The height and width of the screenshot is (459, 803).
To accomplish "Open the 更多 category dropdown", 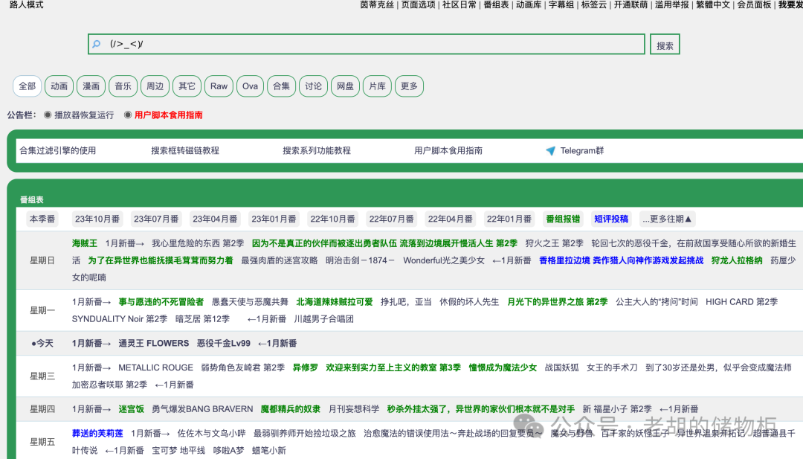I will 409,86.
